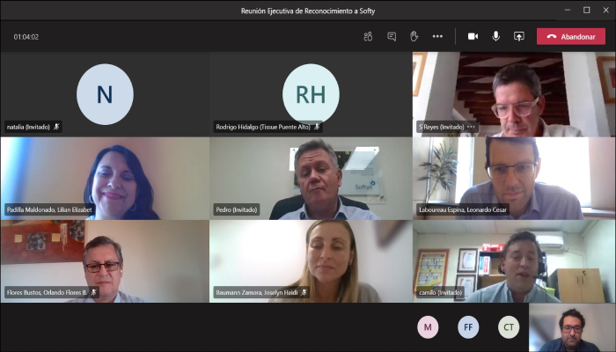616x352 pixels.
Task: Select the M participant avatar
Action: click(428, 327)
